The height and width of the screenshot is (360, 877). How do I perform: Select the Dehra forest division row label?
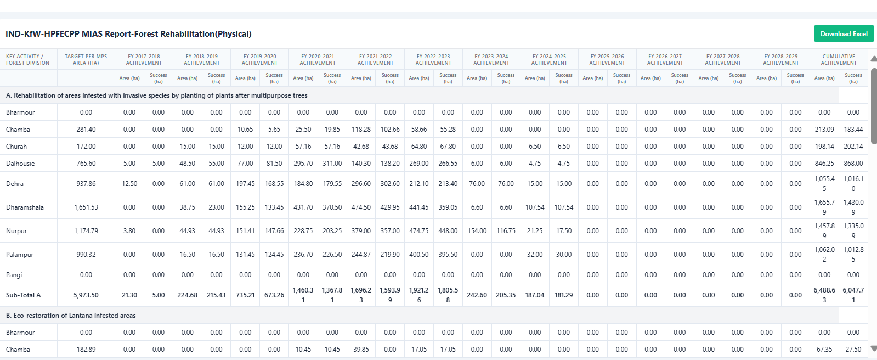[15, 184]
